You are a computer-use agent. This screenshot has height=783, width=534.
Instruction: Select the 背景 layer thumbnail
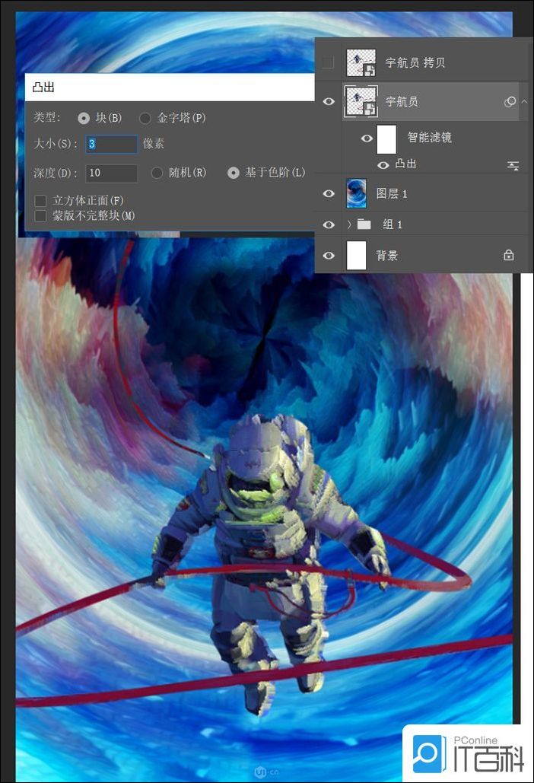tap(356, 255)
